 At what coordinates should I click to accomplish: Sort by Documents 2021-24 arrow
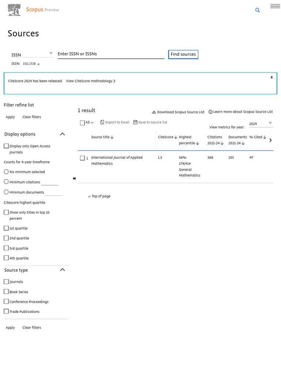coord(243,143)
